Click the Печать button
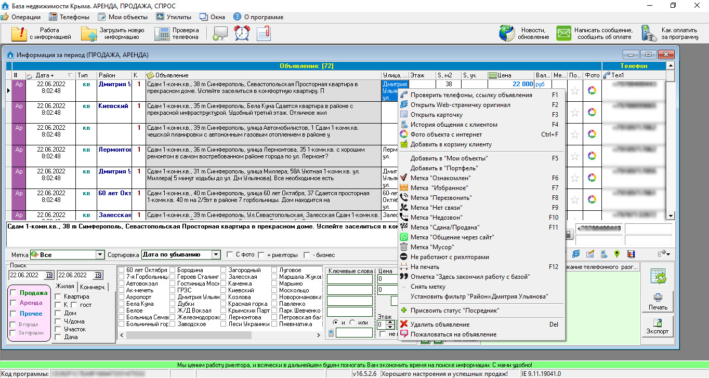709x378 pixels. pyautogui.click(x=658, y=302)
